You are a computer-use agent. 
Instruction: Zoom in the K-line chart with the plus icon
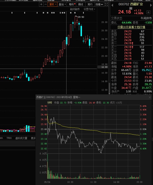click(x=41, y=4)
